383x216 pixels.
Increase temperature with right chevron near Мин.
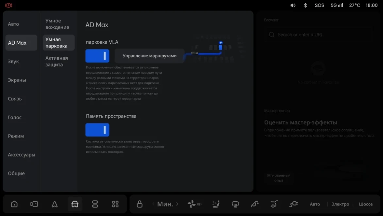(177, 204)
